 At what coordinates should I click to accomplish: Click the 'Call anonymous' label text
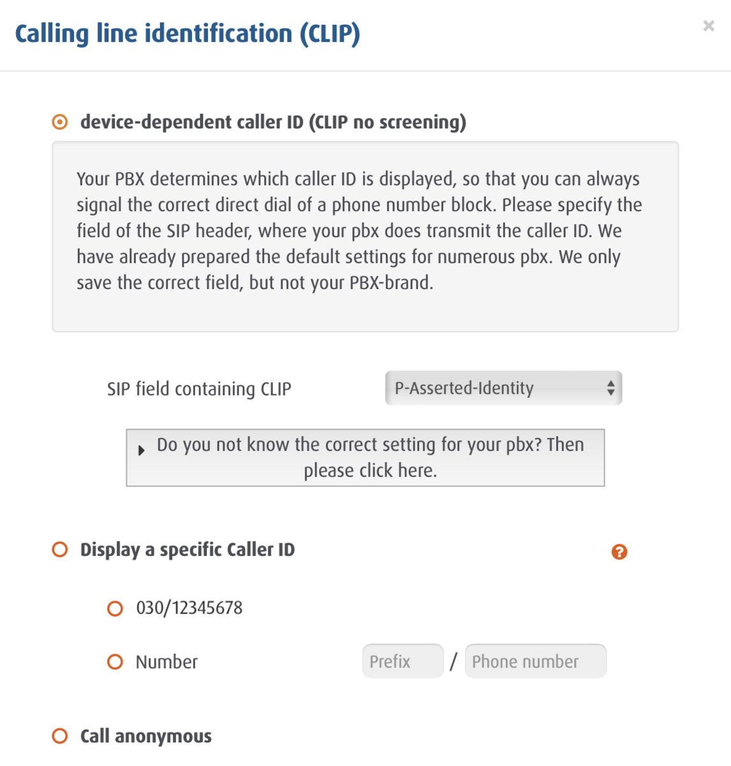tap(146, 736)
